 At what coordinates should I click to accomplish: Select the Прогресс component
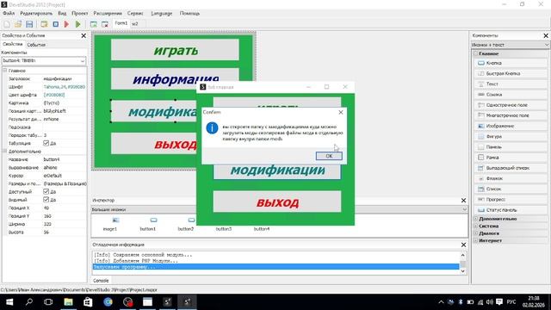pyautogui.click(x=510, y=199)
